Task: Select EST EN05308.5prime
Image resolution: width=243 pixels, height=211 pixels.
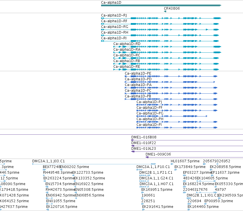Action: click(76, 192)
